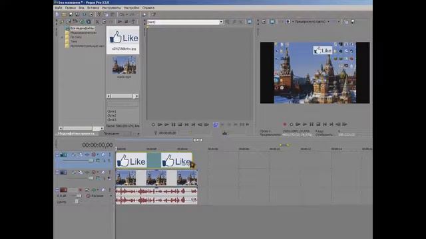
Task: Click Pause under the video preview
Action: pos(312,124)
